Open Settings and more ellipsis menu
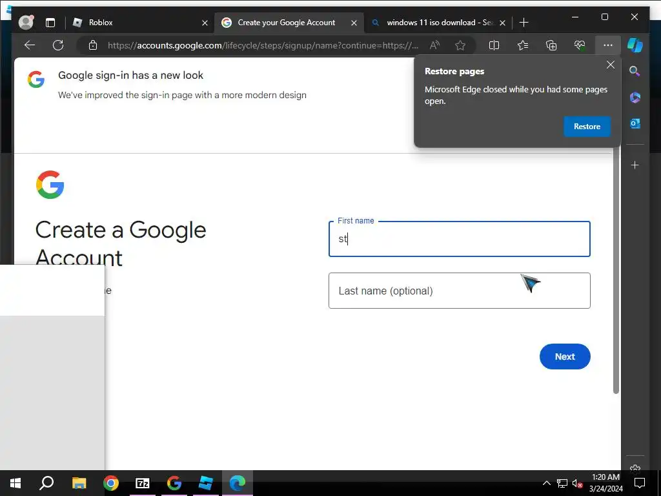Image resolution: width=661 pixels, height=496 pixels. (608, 45)
